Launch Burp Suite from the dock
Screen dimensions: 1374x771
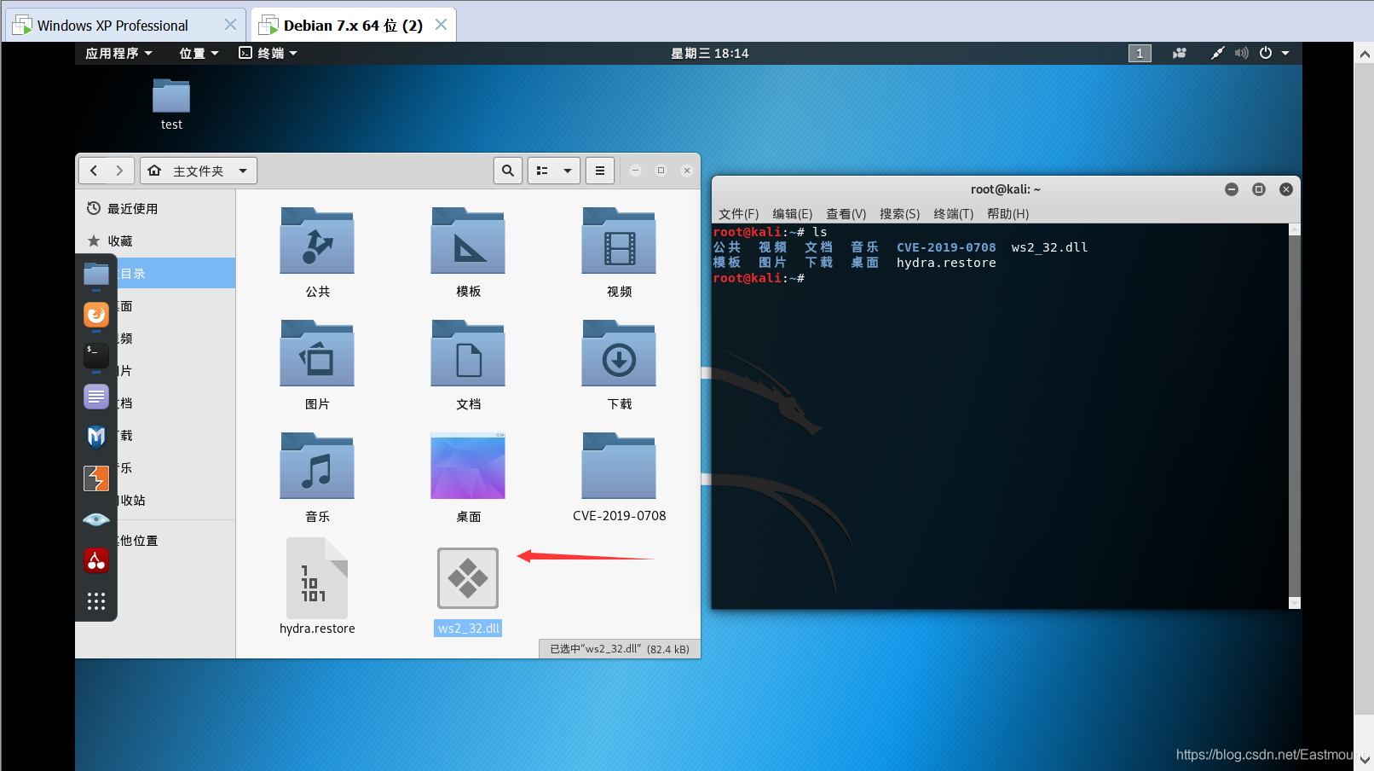coord(96,478)
